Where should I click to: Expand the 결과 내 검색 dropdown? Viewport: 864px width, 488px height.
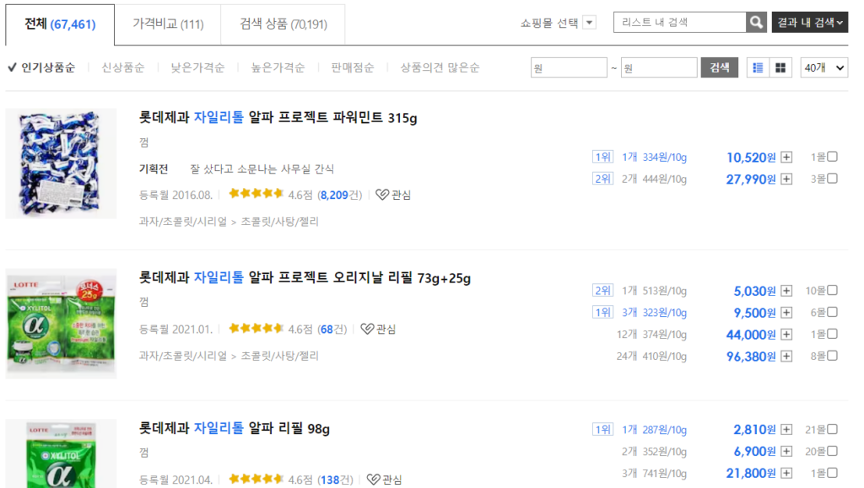click(808, 22)
